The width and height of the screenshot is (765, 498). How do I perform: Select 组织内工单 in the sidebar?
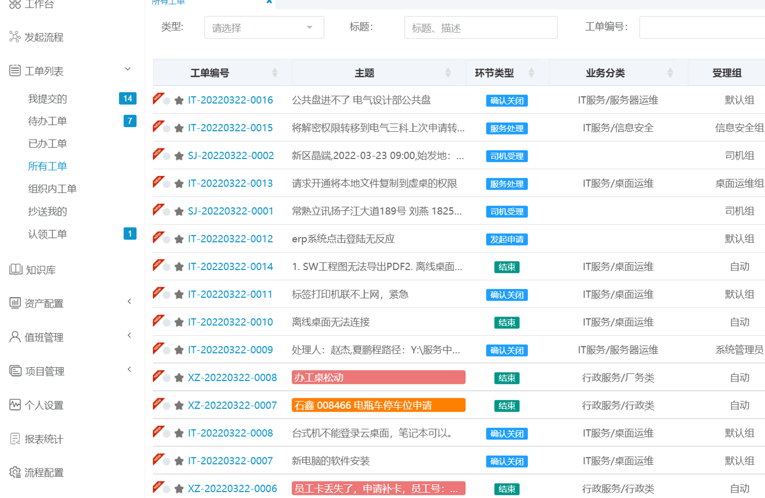[52, 189]
